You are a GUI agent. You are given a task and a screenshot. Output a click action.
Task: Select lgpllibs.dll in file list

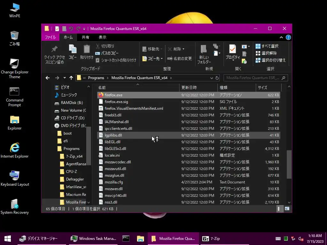189,135
